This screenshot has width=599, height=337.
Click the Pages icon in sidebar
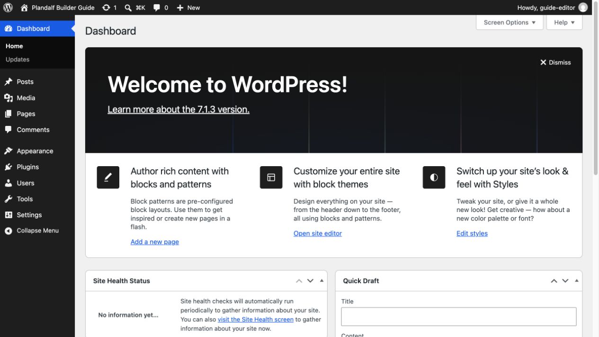(9, 114)
